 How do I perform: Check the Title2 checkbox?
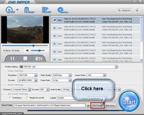55,28
